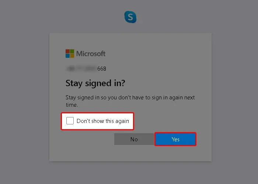Click the words "next" at end of description line
The image size is (258, 184).
coord(189,98)
